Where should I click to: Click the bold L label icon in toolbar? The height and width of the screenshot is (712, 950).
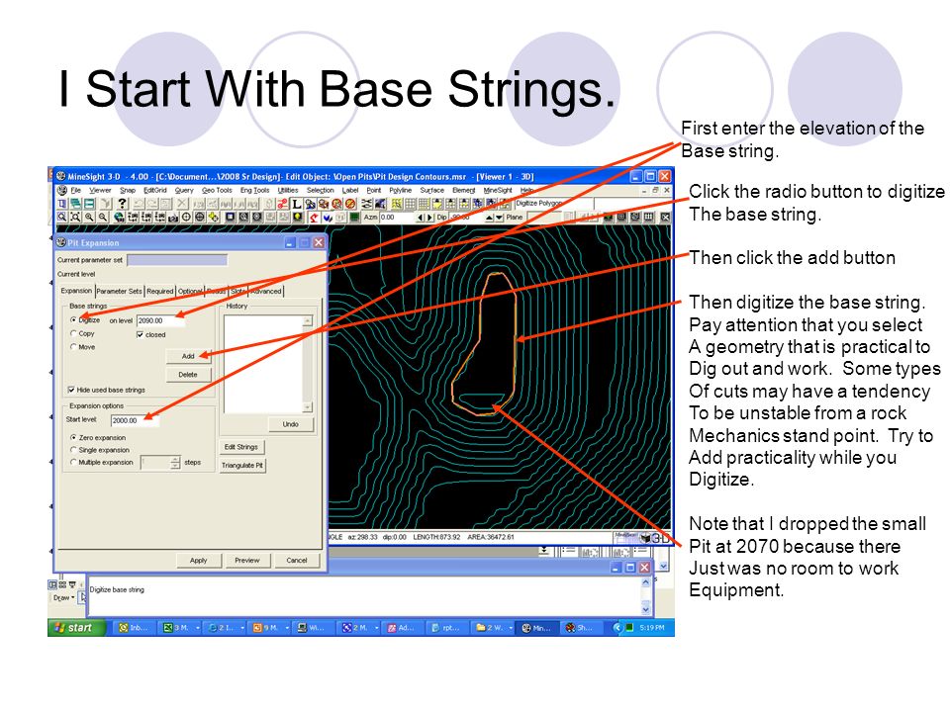coord(296,204)
